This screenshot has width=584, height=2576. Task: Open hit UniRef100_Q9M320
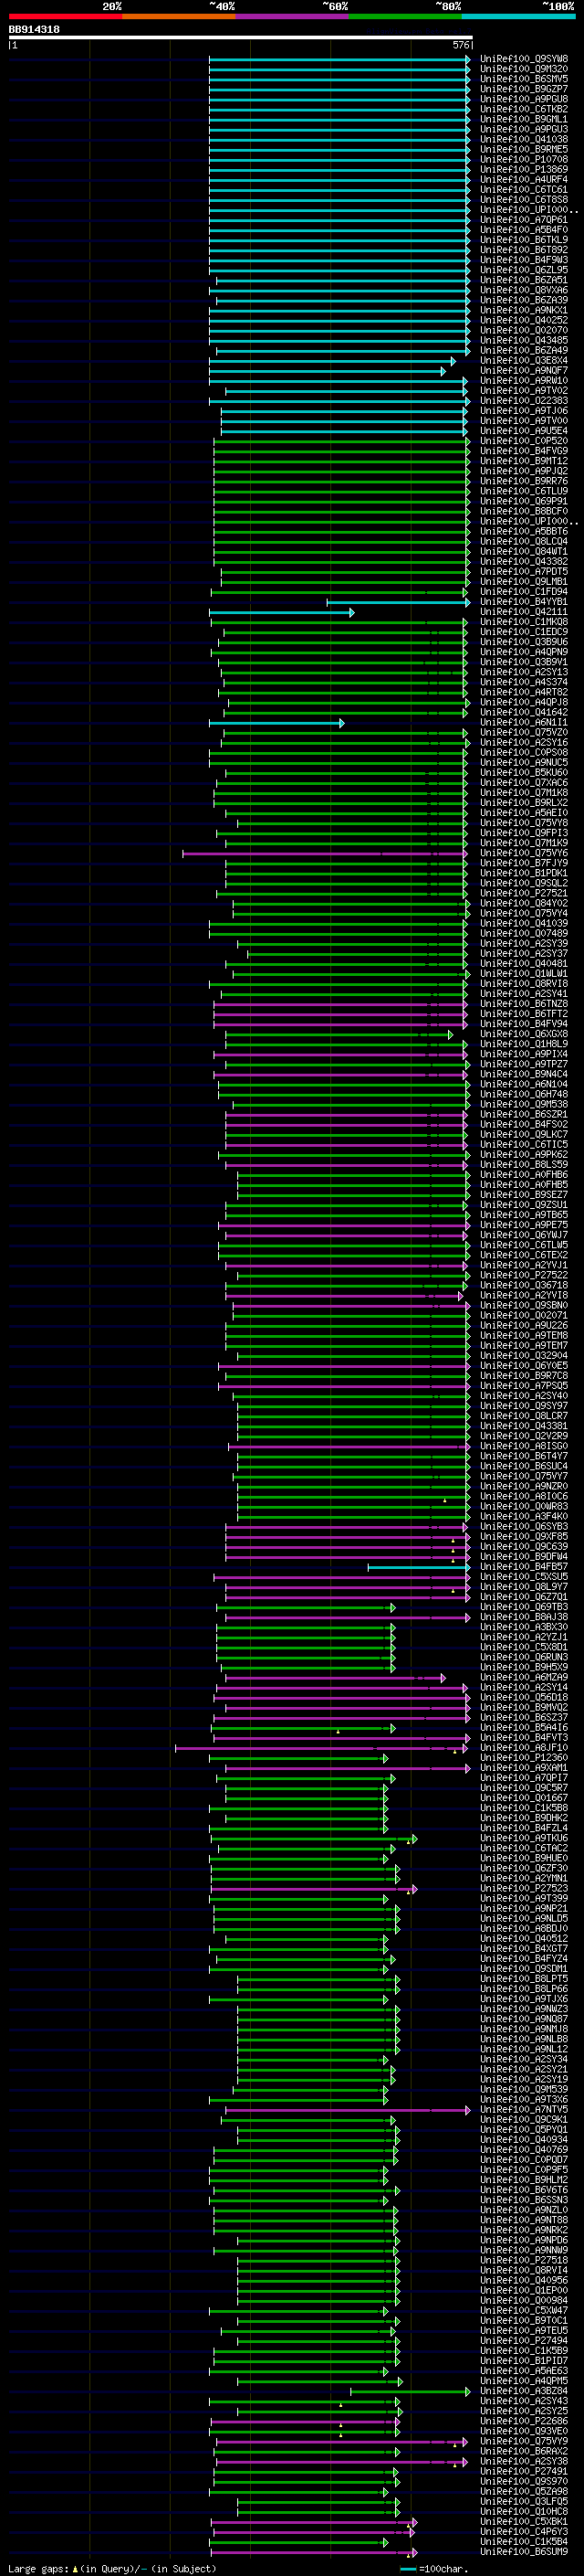pyautogui.click(x=524, y=69)
